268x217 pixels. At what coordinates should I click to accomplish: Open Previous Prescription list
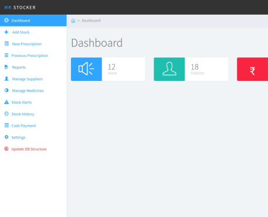[x=33, y=56]
